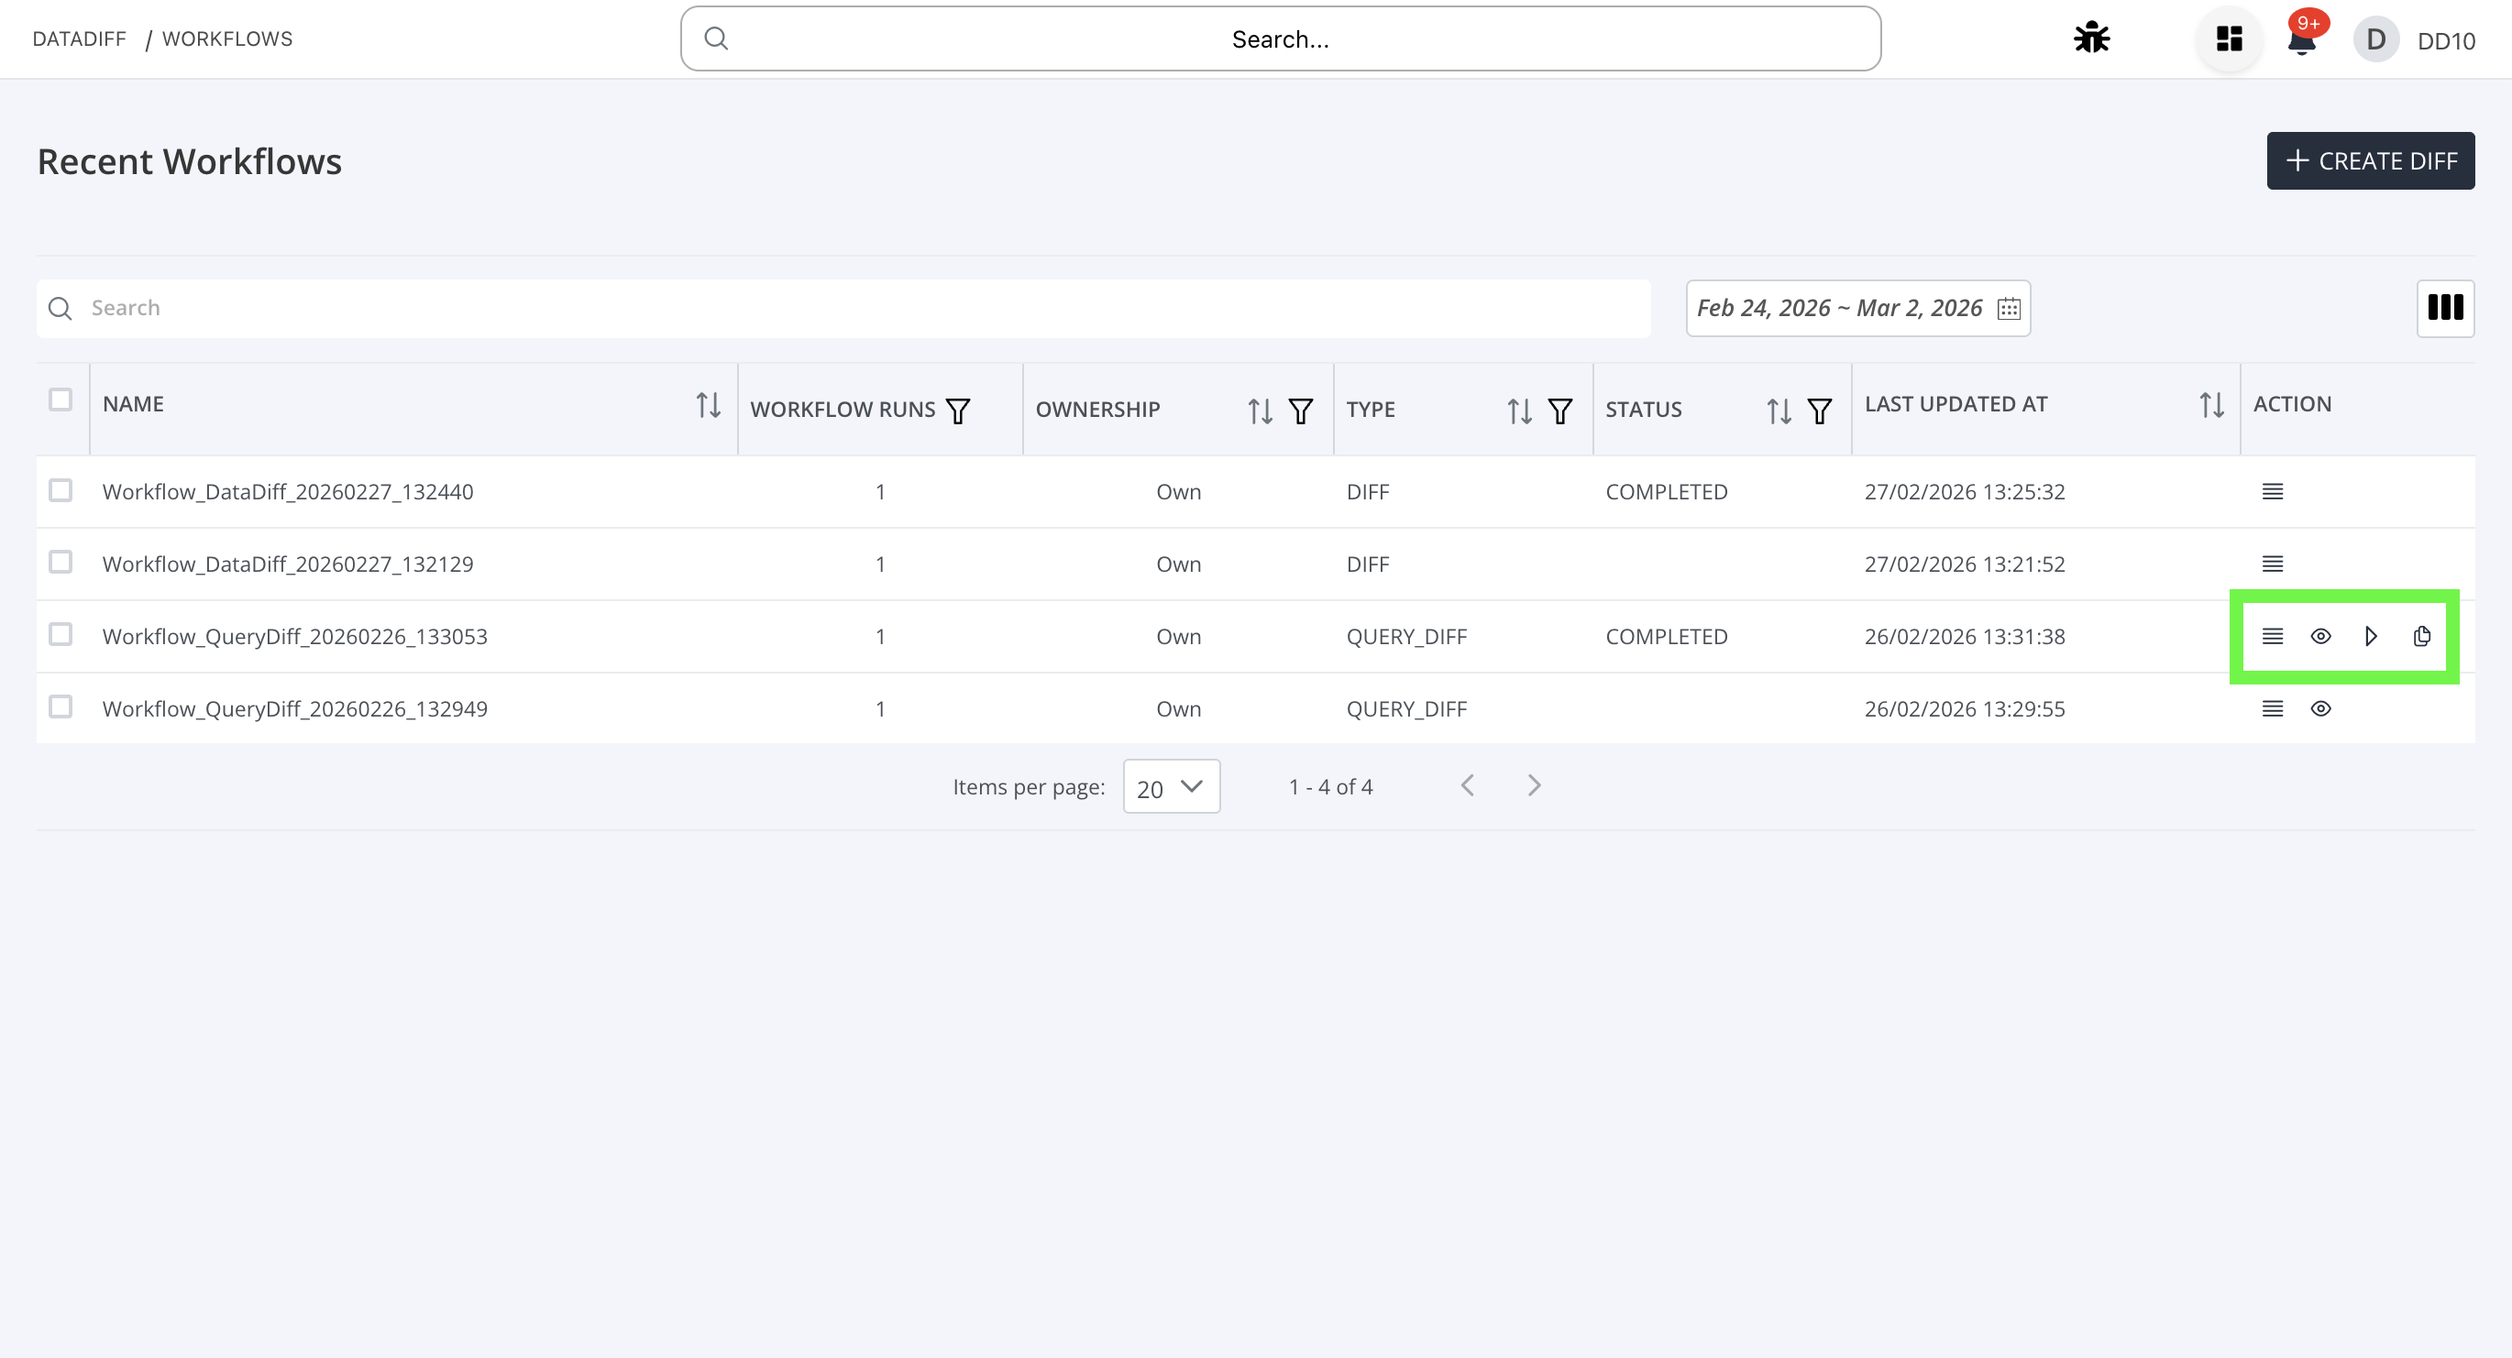Open the filter funnel on WORKFLOW RUNS column
2512x1358 pixels.
click(x=958, y=411)
